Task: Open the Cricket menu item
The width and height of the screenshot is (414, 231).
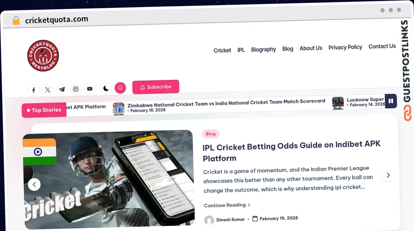Action: 222,50
